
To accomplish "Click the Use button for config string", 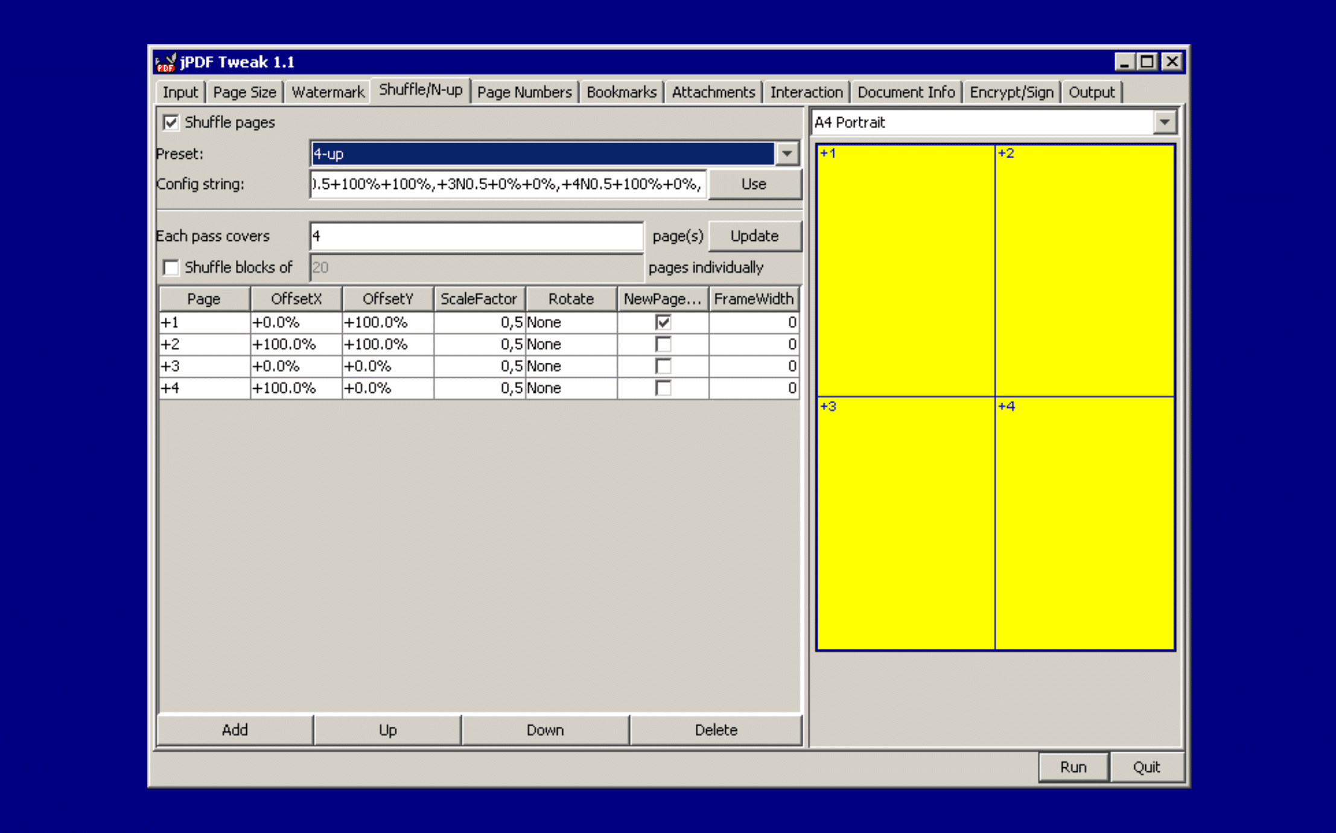I will pos(754,184).
